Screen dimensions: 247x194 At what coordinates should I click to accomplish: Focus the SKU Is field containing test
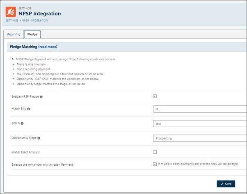click(200, 123)
